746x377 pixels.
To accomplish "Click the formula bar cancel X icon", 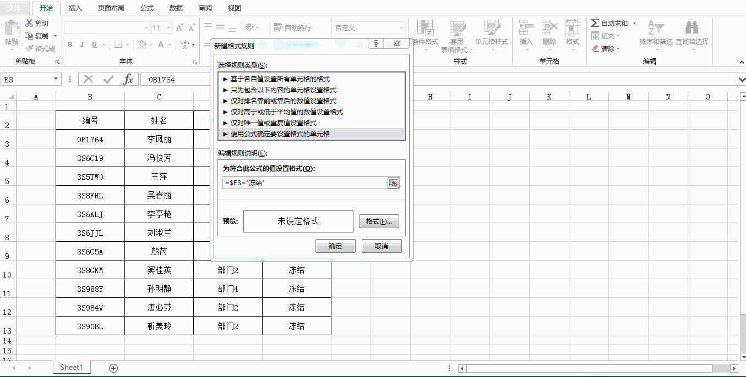I will 88,80.
